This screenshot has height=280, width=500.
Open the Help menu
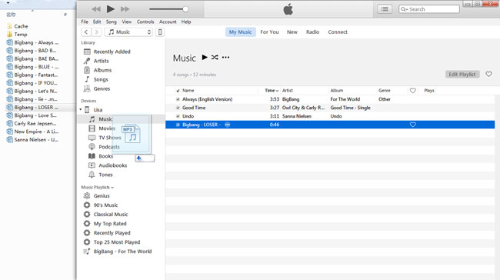186,22
